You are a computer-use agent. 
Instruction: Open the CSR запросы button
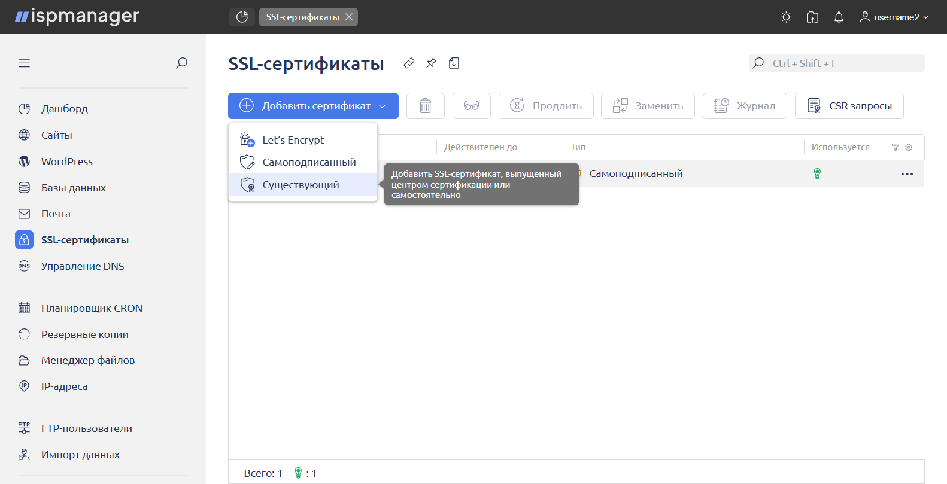pos(849,106)
